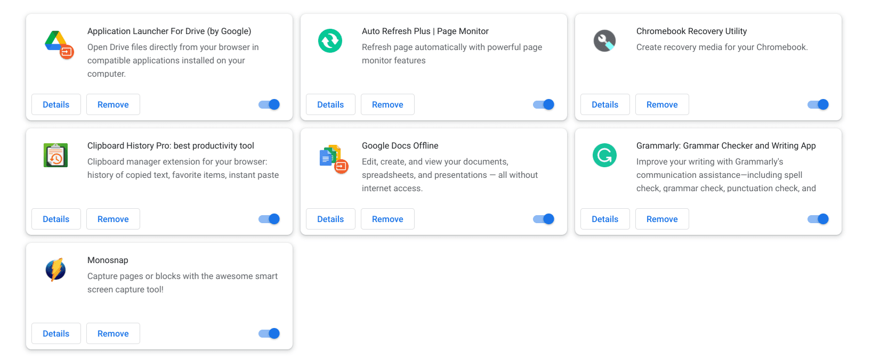Remove the Monosnap extension
Viewport: 896px width, 360px height.
[113, 333]
